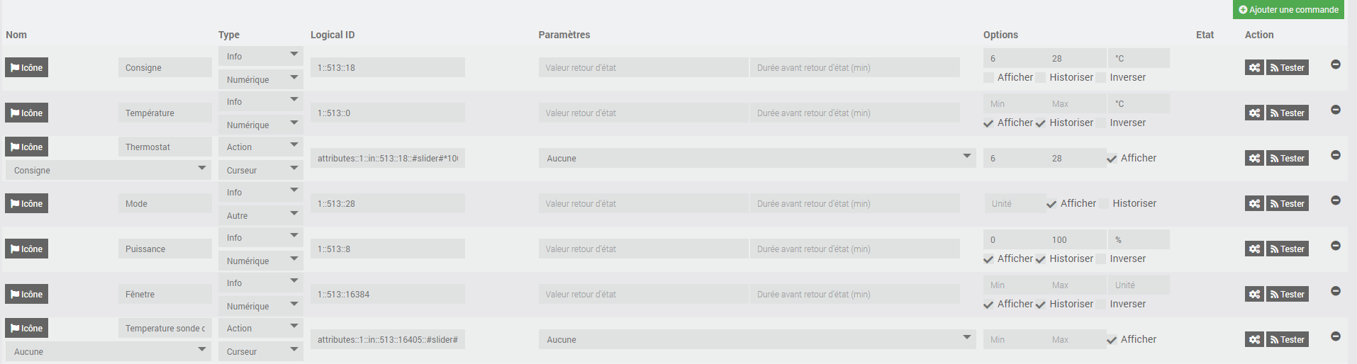The image size is (1357, 364).
Task: Open advanced settings gears for Thermostat row
Action: click(1254, 159)
